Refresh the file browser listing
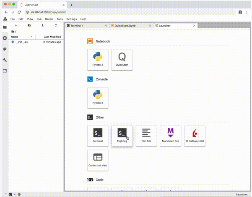Viewport: 252px width, 197px height. click(x=56, y=25)
